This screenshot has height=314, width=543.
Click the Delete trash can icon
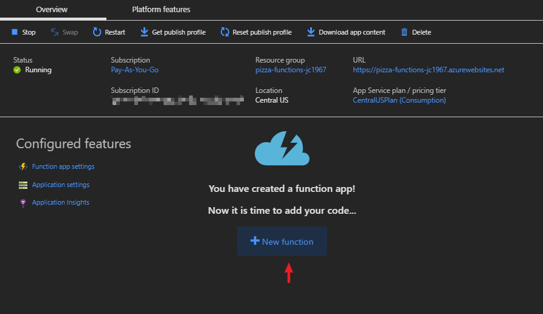click(404, 32)
